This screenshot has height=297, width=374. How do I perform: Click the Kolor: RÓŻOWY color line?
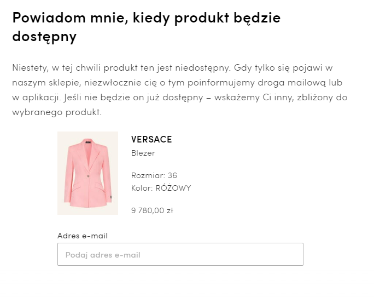coord(161,188)
